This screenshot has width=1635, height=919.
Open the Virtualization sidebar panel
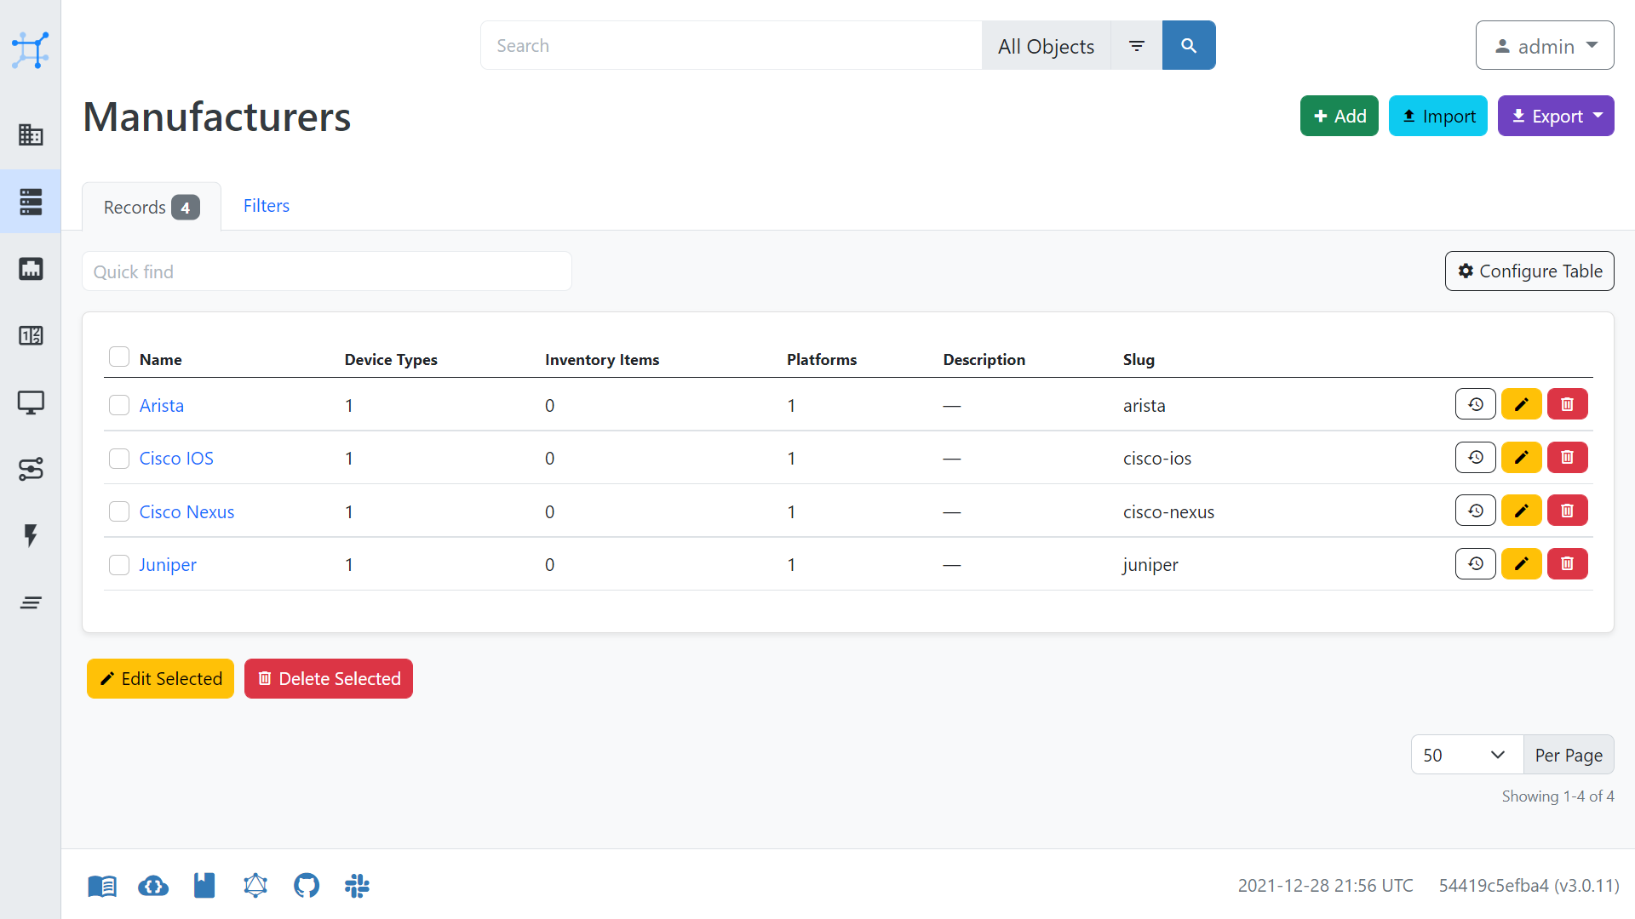pos(31,402)
